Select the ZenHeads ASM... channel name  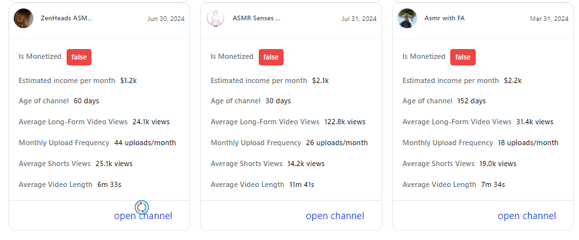(67, 18)
